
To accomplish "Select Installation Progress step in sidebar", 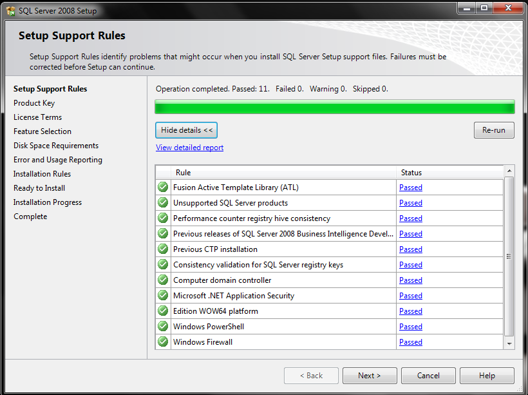I will (48, 202).
